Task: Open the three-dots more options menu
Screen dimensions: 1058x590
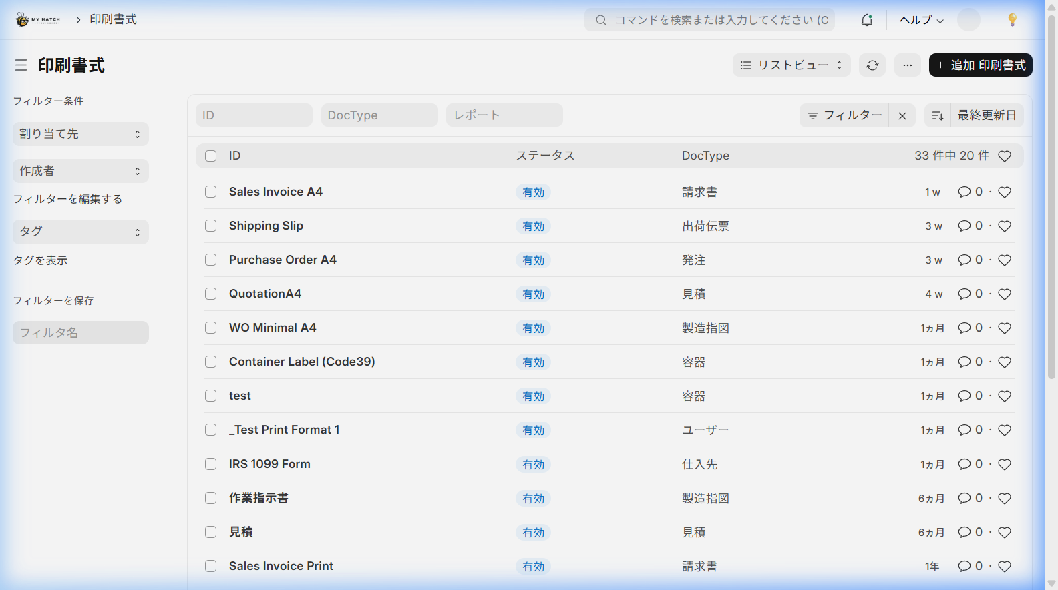Action: tap(907, 65)
